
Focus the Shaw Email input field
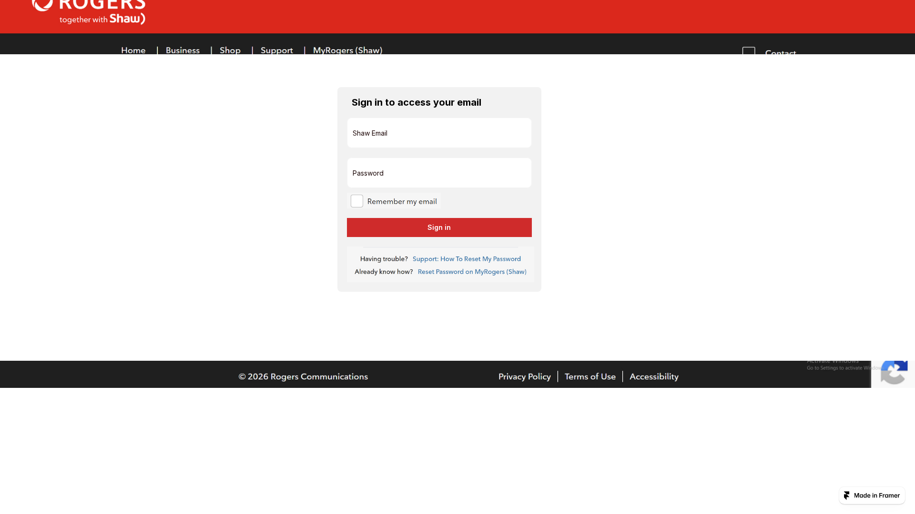pos(439,133)
